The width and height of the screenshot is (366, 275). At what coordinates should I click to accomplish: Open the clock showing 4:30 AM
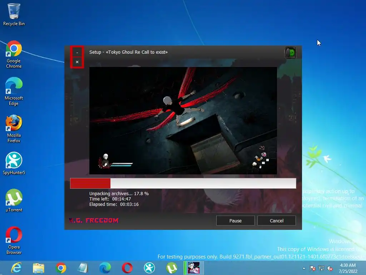[348, 268]
